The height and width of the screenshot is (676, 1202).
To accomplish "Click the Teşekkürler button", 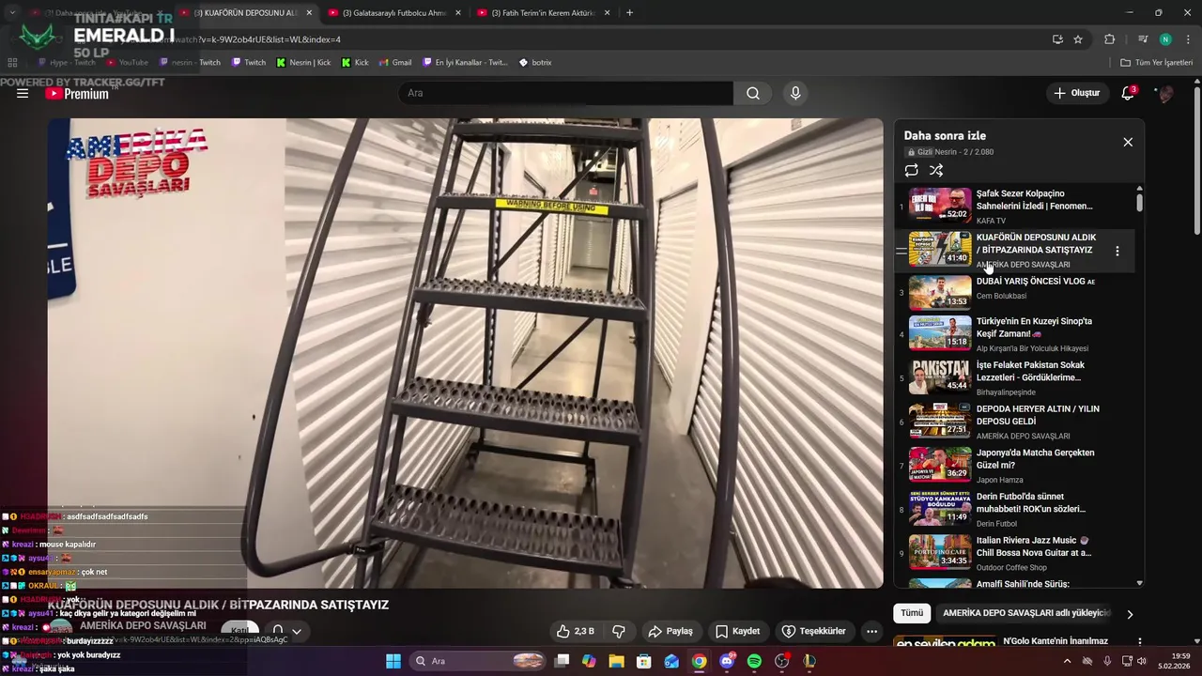I will [813, 631].
